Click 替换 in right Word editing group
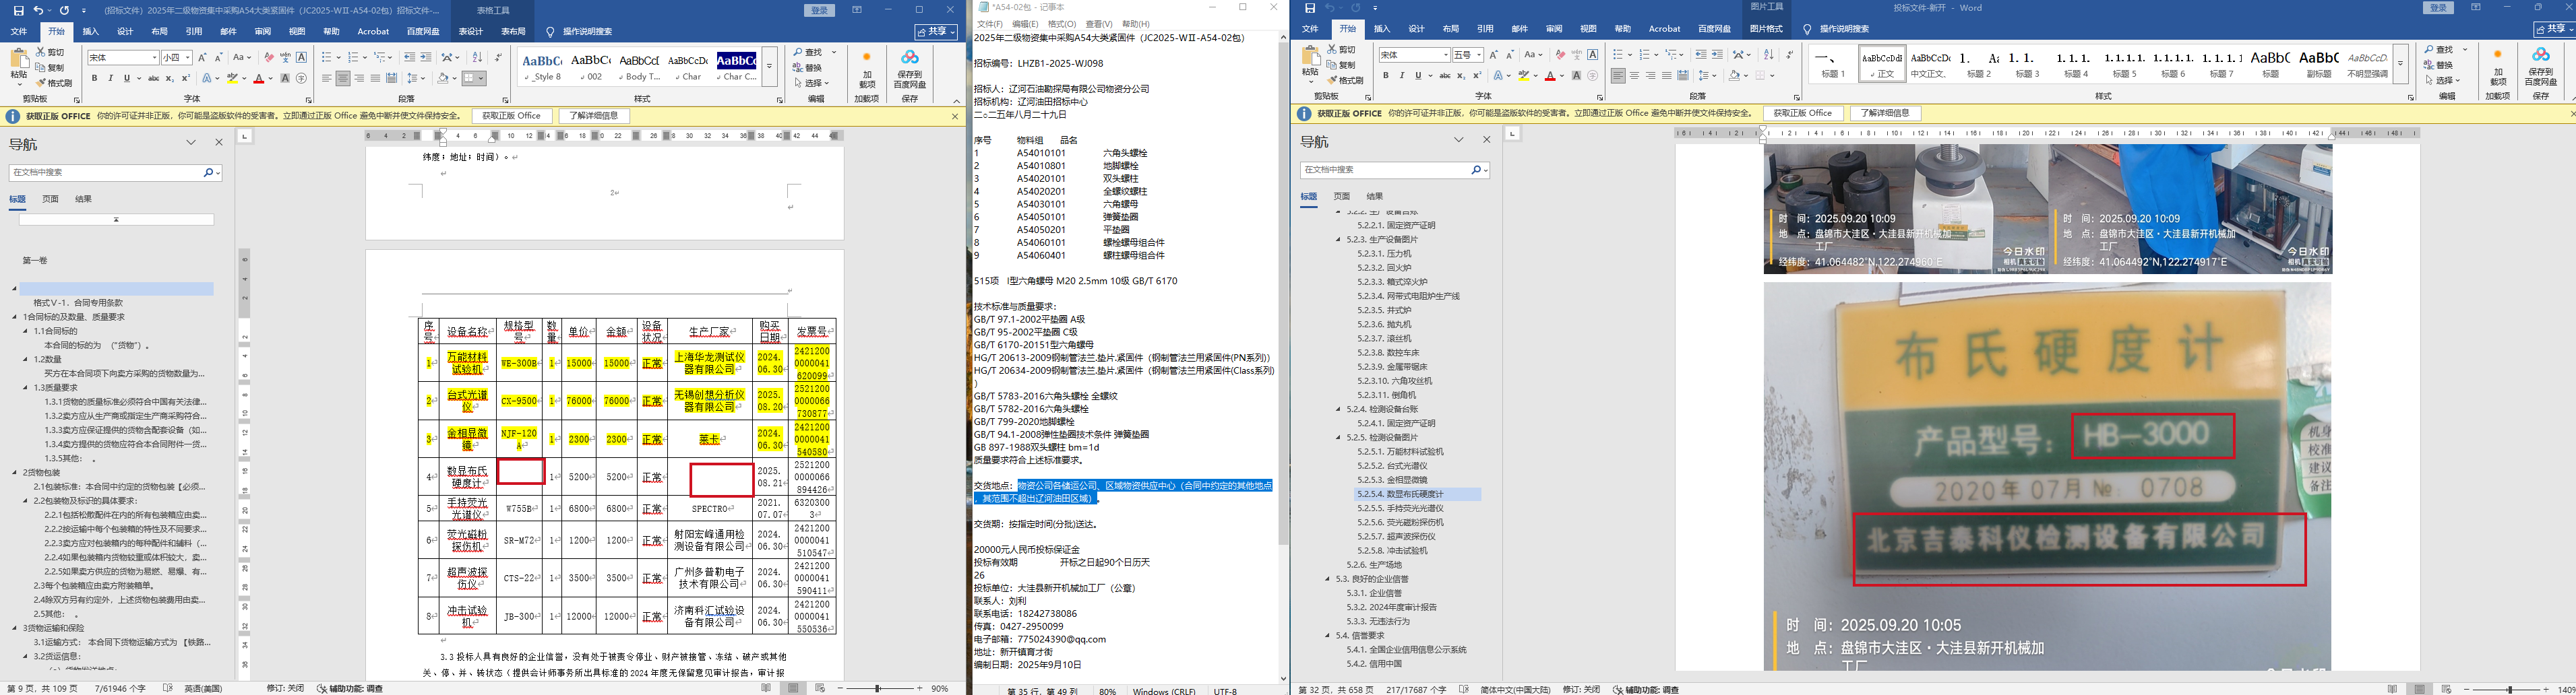 click(2438, 65)
